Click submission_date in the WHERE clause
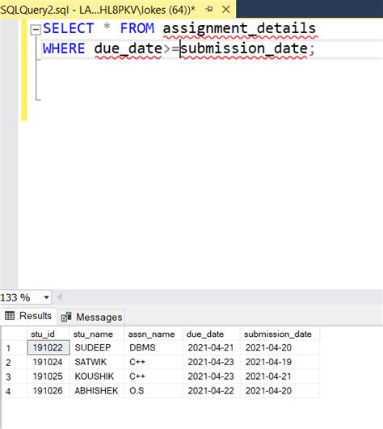 click(244, 49)
